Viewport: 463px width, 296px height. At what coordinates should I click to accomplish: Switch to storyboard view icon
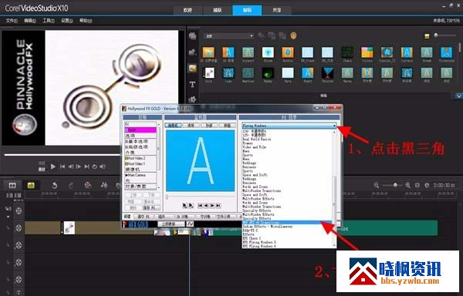point(12,186)
